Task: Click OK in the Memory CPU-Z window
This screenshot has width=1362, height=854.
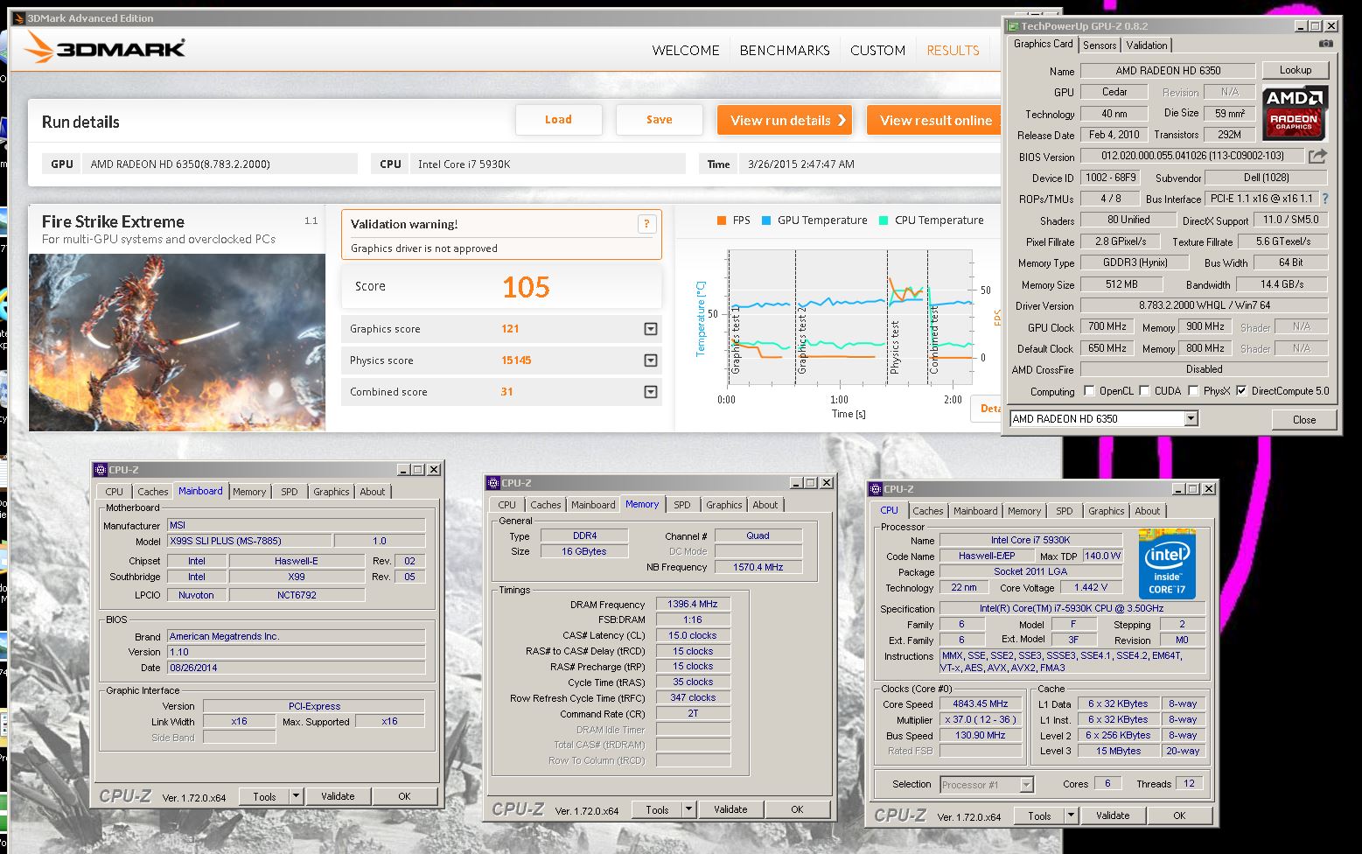Action: (x=797, y=809)
